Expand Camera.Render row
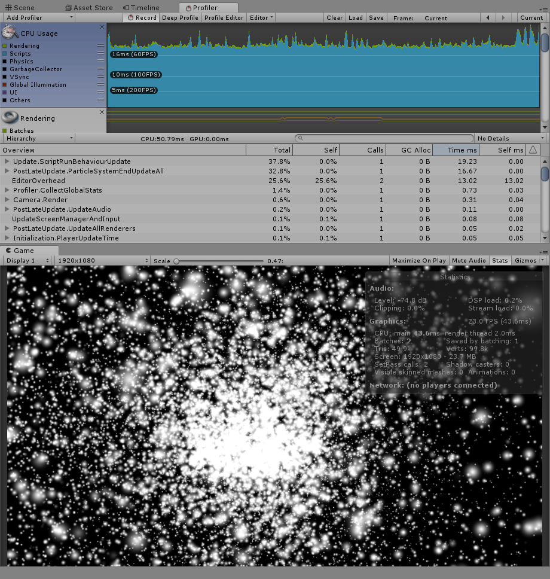Viewport: 550px width, 579px height. click(7, 200)
